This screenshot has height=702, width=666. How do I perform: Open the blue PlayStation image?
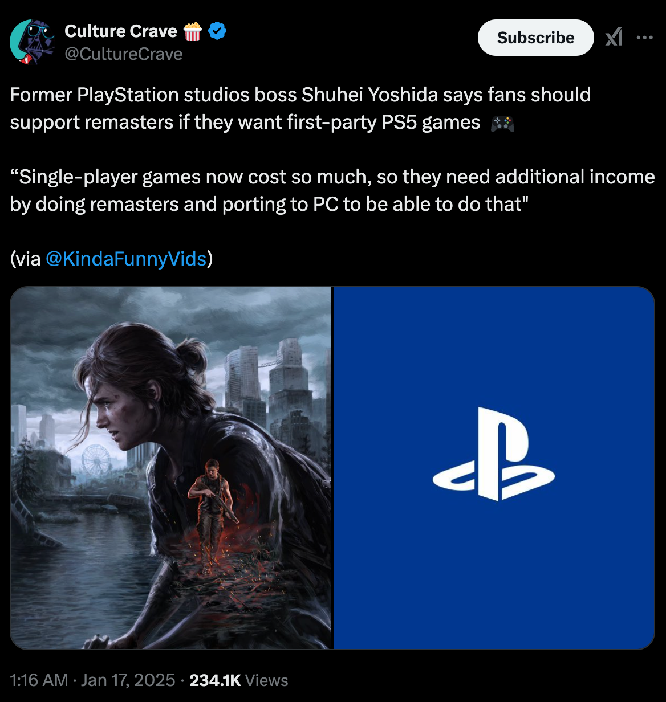pos(494,468)
